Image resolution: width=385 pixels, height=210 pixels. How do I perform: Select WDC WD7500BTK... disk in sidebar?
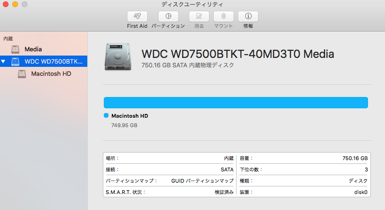(x=44, y=61)
